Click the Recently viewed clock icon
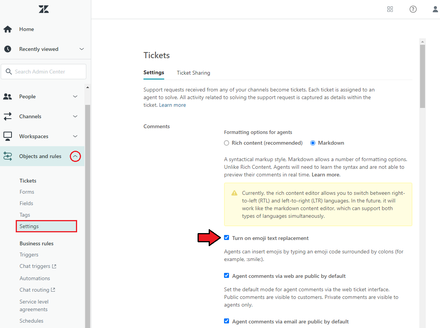 [8, 49]
